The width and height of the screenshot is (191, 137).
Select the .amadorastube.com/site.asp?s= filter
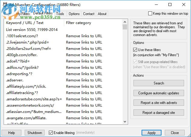click(63, 99)
